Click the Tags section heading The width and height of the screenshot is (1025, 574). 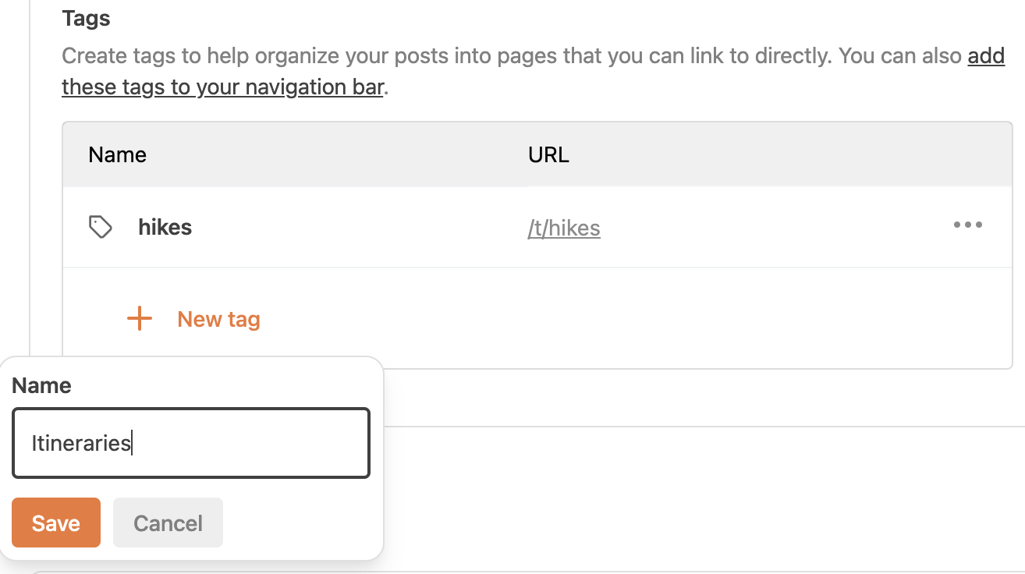(x=86, y=18)
